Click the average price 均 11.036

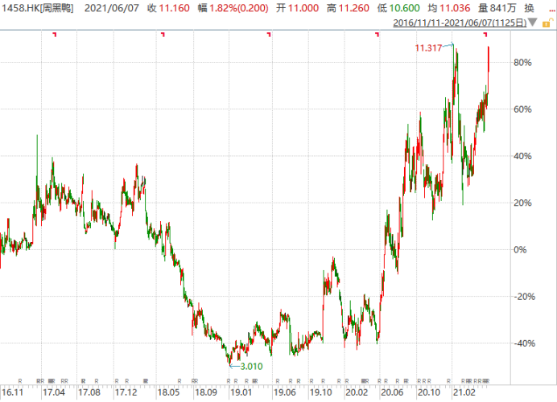point(448,8)
